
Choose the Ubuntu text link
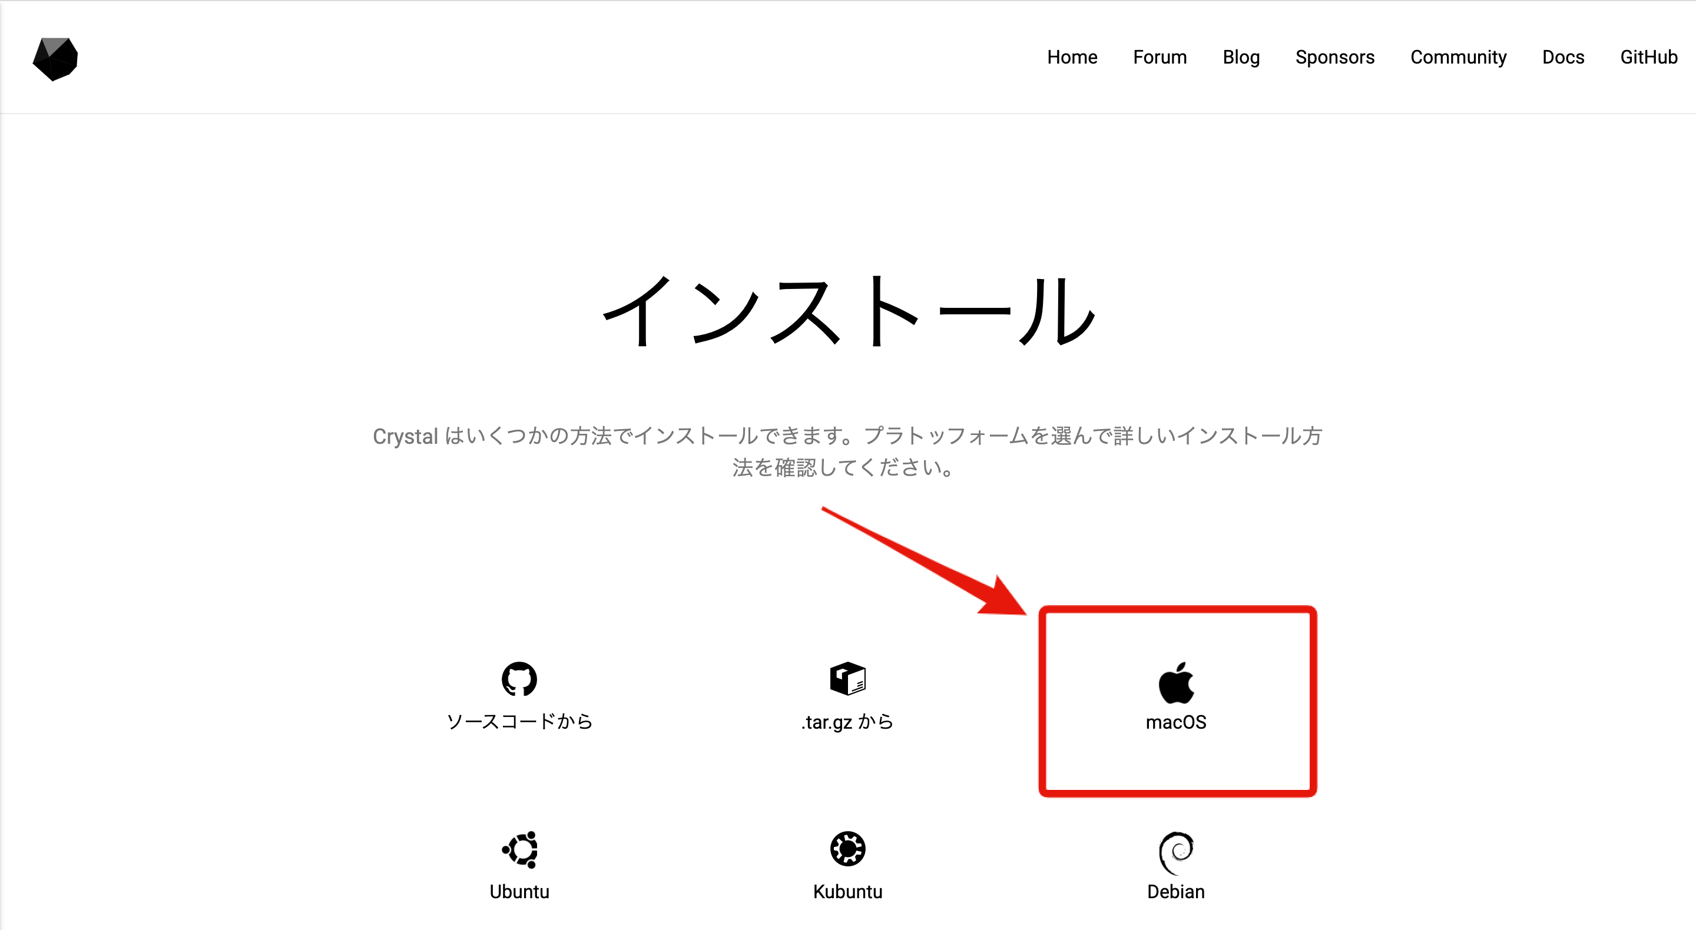click(x=519, y=892)
